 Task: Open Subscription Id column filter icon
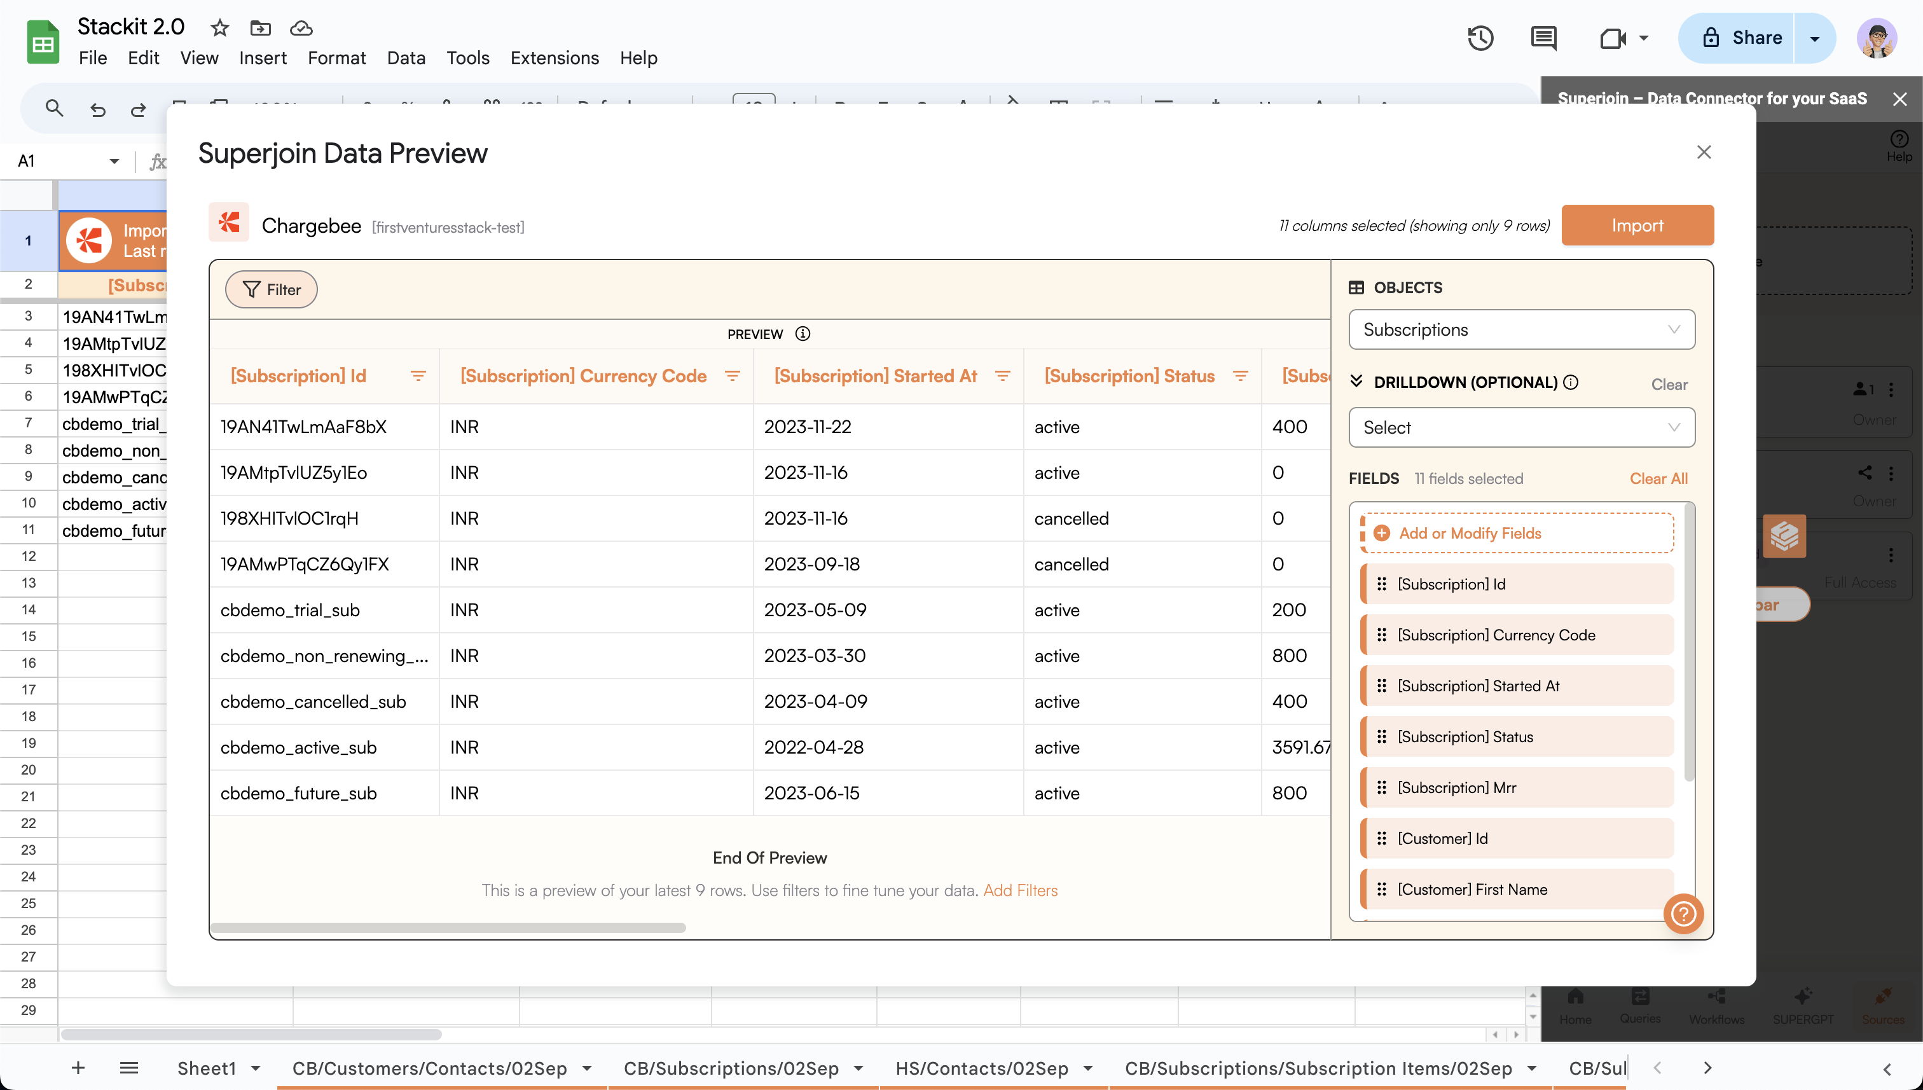[x=418, y=376]
